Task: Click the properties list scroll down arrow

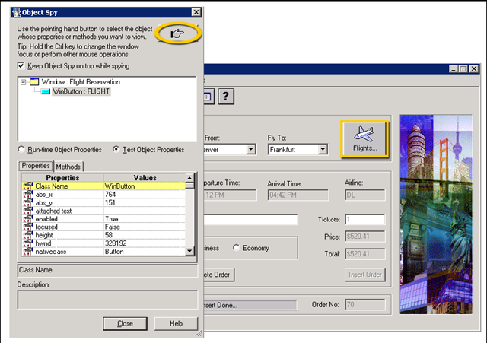Action: pos(189,251)
